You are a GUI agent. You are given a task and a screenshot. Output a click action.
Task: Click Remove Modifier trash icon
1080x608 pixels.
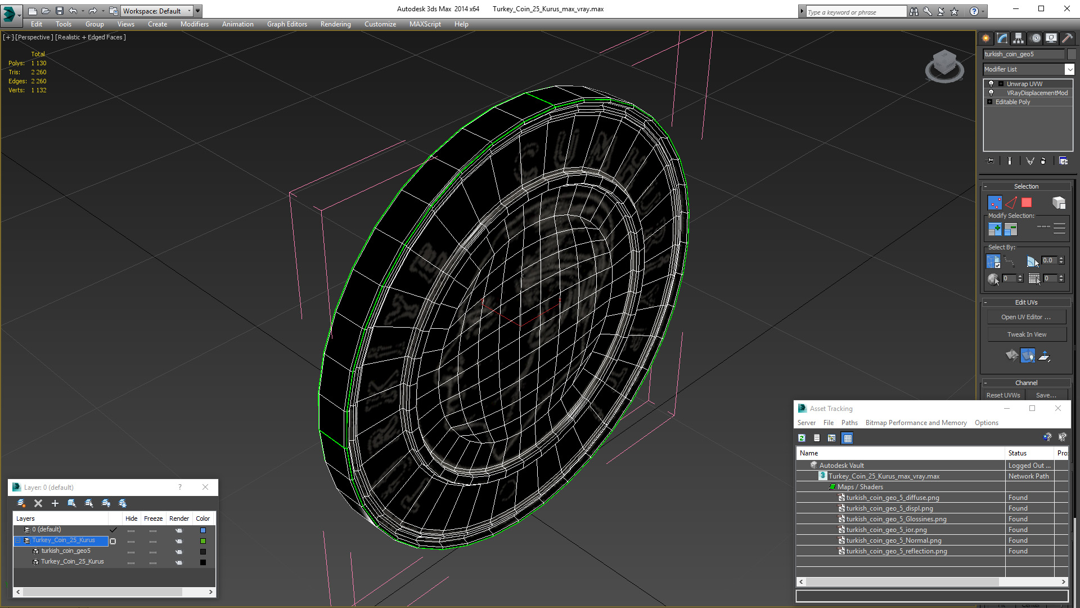click(1043, 161)
